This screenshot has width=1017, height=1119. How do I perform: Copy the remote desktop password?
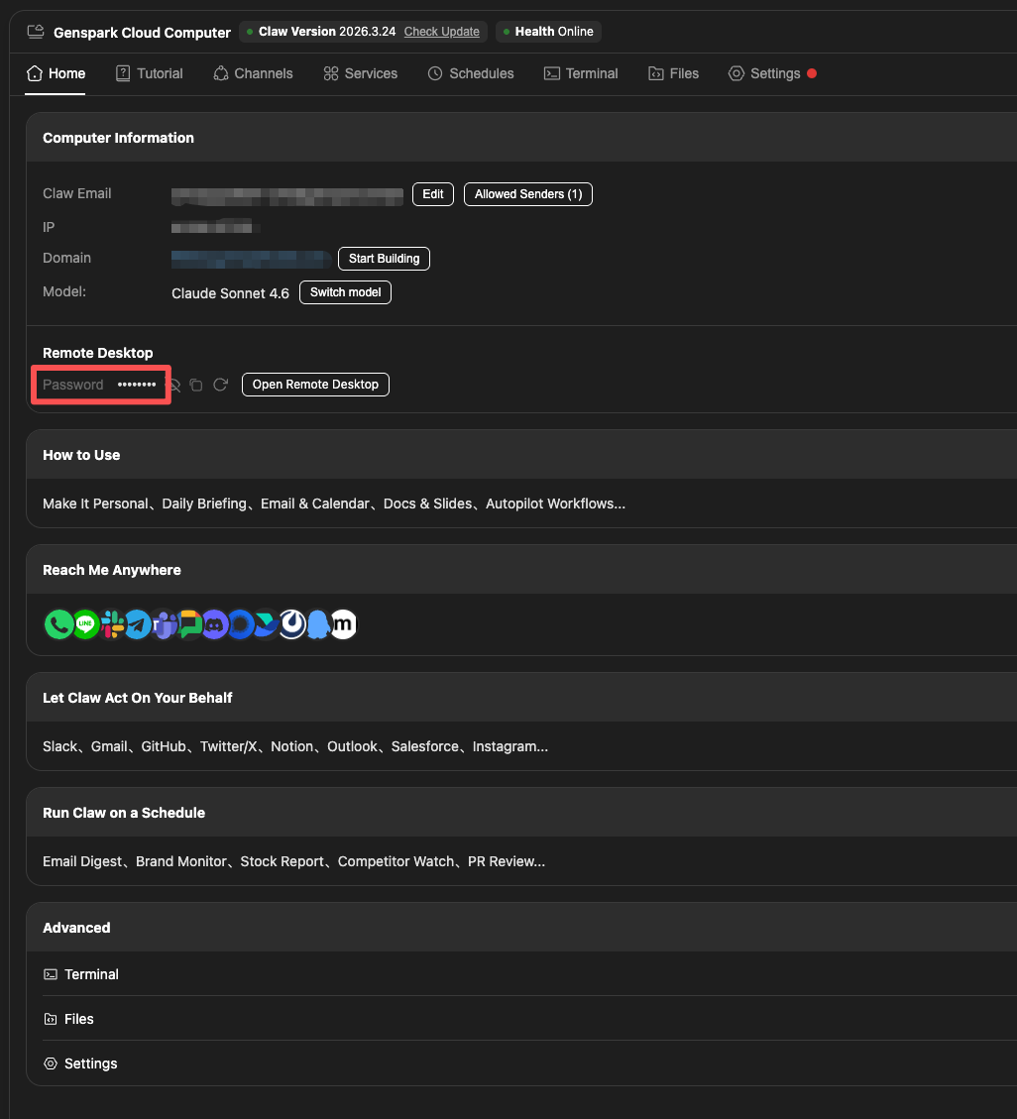tap(196, 386)
